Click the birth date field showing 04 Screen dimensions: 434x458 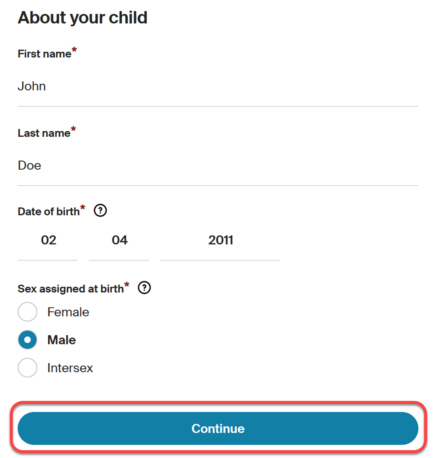[119, 240]
